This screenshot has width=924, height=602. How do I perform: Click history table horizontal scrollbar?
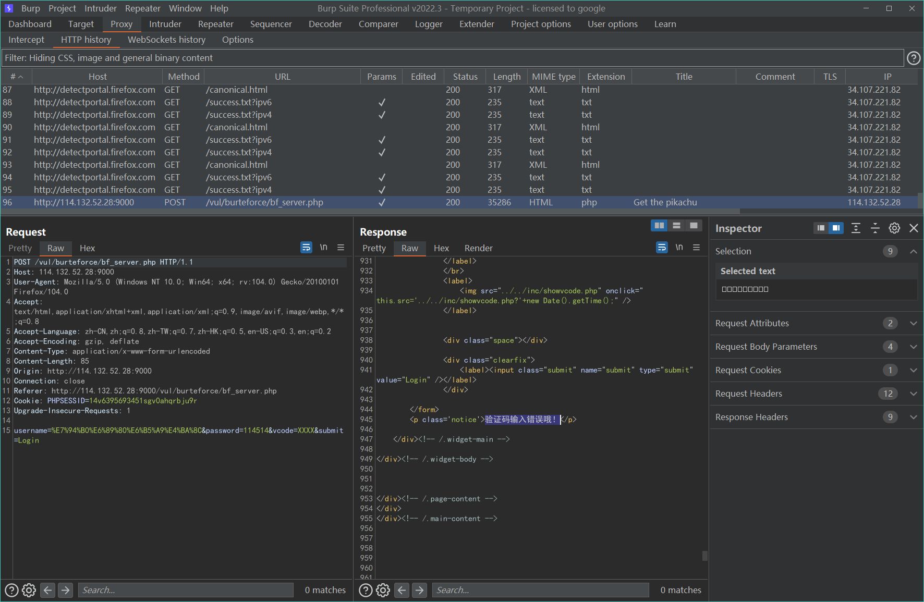[370, 211]
